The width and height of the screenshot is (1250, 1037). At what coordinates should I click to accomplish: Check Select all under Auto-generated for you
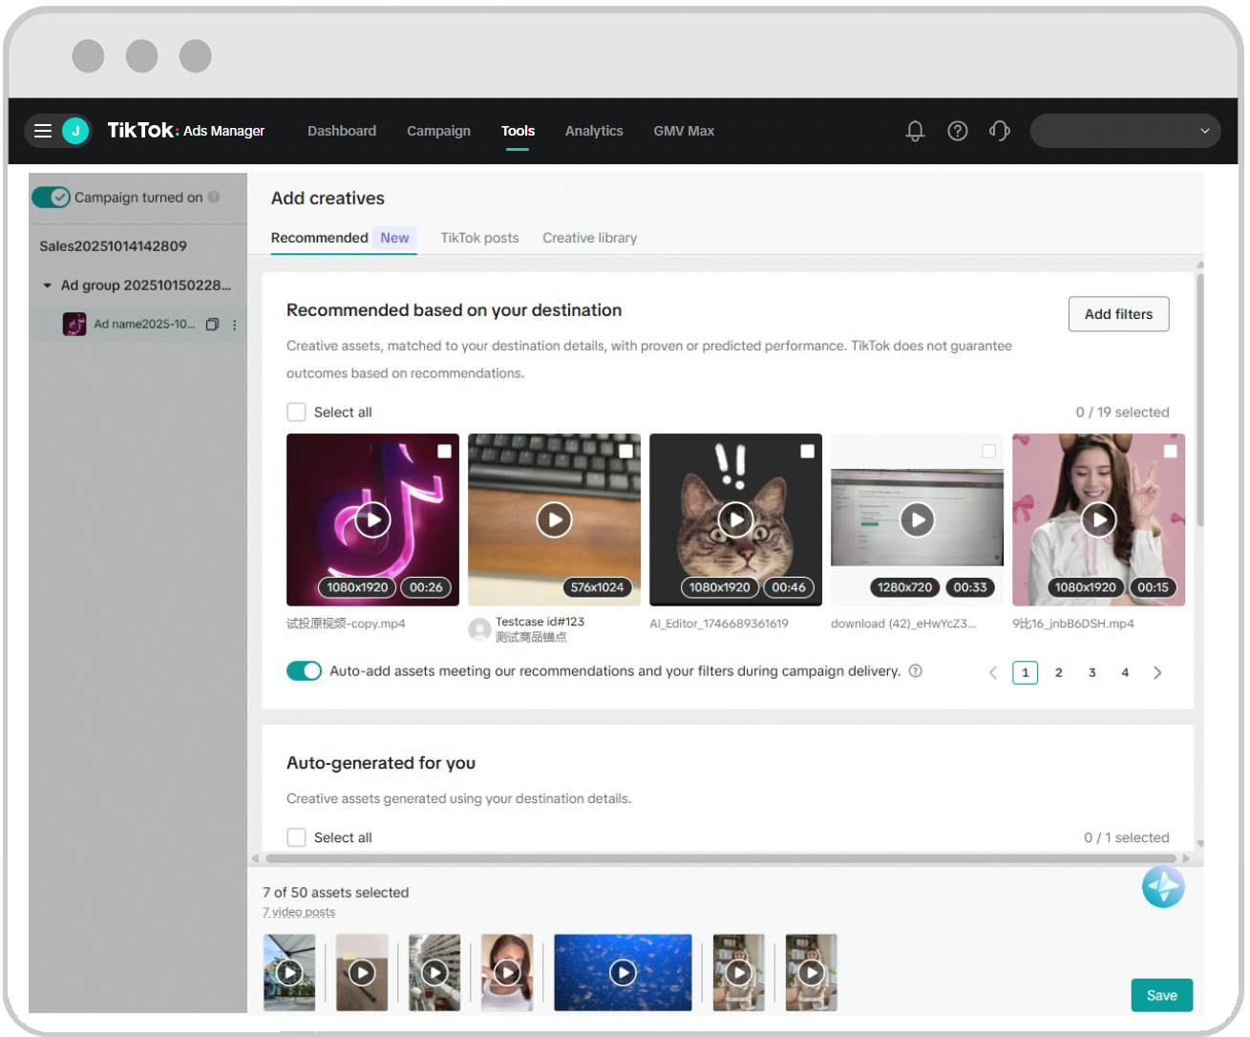(x=297, y=837)
